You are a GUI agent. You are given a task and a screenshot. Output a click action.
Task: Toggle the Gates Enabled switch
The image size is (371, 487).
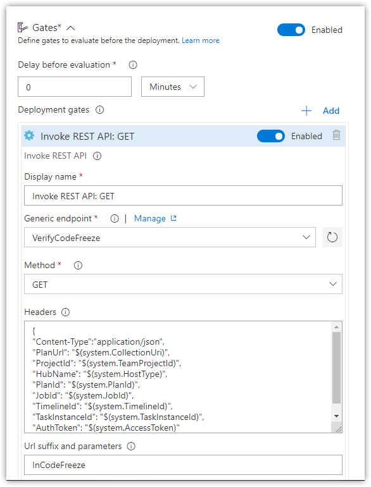(x=291, y=30)
